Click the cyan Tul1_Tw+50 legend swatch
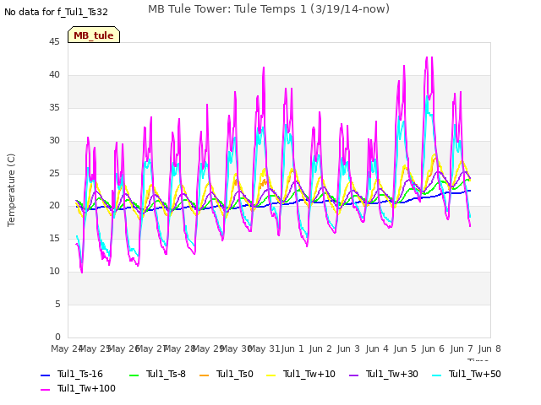 coord(437,375)
